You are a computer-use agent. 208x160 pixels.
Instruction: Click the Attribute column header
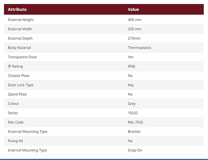[x=17, y=9]
